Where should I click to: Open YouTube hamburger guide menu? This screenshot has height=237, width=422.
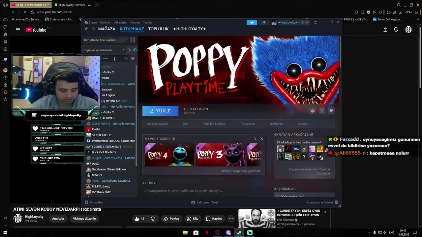(x=18, y=30)
